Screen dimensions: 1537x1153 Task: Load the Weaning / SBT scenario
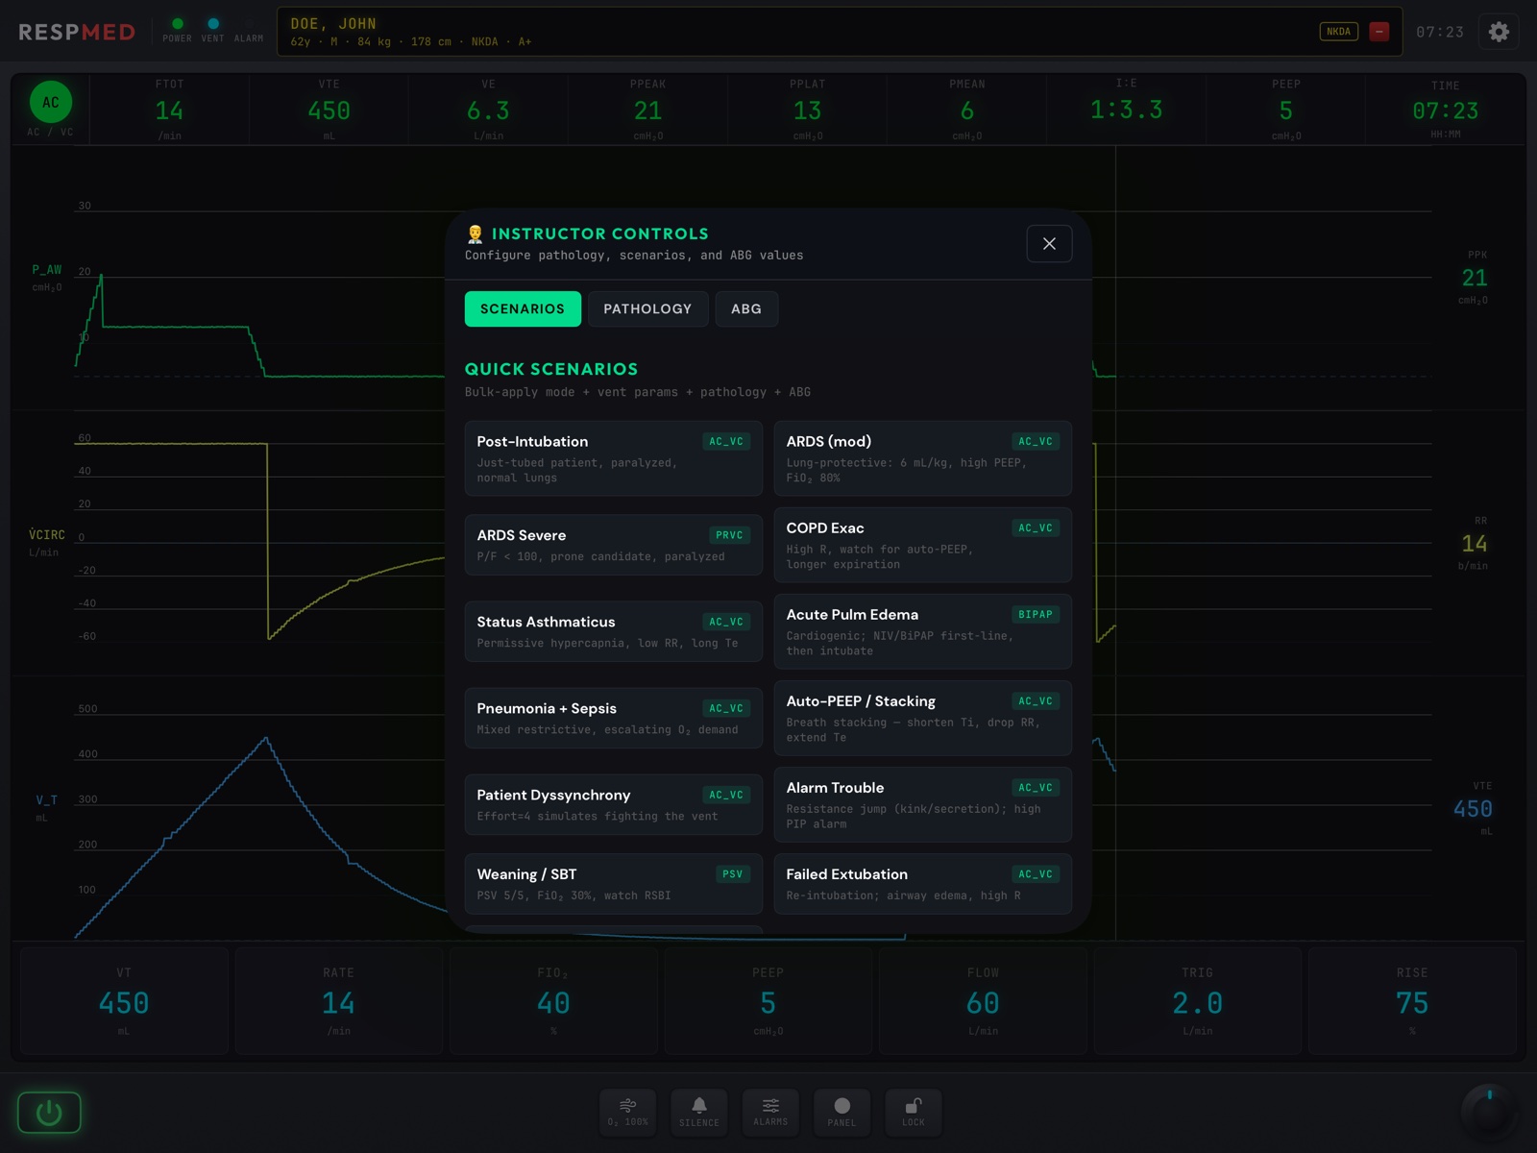coord(613,883)
